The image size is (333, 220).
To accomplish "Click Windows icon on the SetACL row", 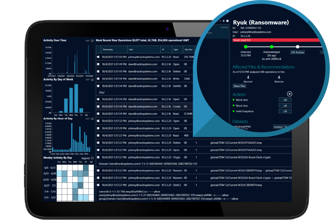I will pyautogui.click(x=98, y=185).
